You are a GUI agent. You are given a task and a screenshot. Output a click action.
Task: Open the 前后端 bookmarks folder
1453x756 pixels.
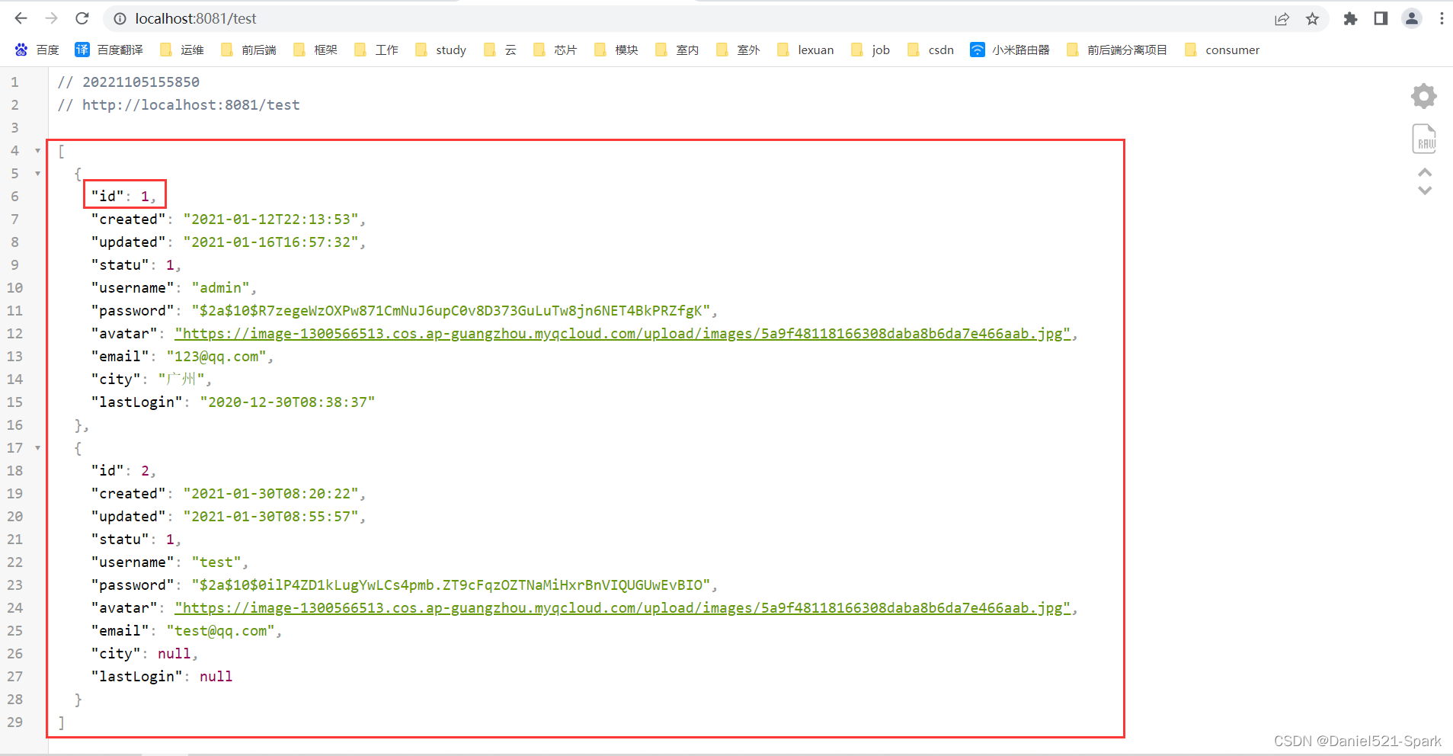pos(248,50)
